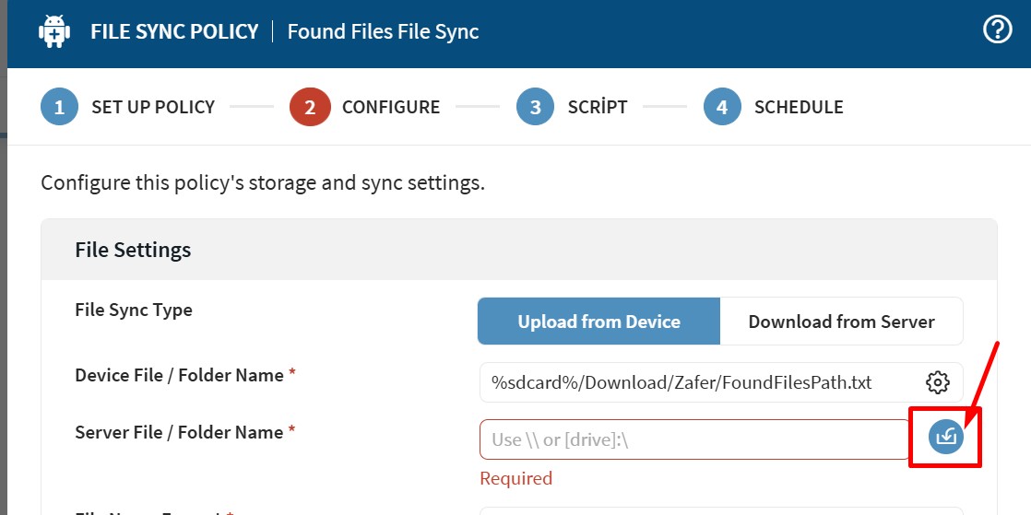Open help with the question mark icon
1031x515 pixels.
pyautogui.click(x=998, y=30)
